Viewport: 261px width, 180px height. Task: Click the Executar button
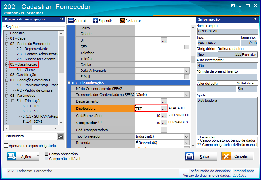pyautogui.click(x=249, y=55)
